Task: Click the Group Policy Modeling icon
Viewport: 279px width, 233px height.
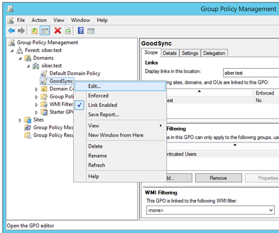Action: point(28,127)
